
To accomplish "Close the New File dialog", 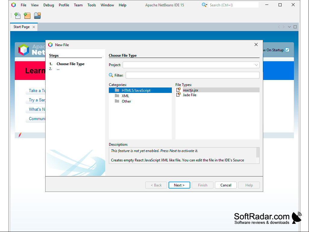I will pos(256,45).
